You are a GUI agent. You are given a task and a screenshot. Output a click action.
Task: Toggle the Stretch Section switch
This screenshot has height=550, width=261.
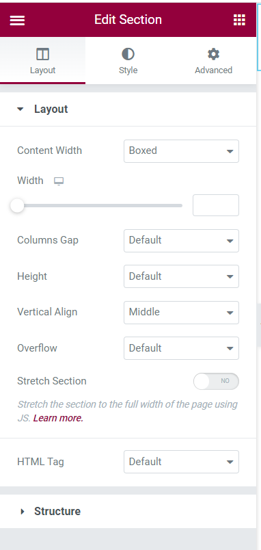[216, 381]
